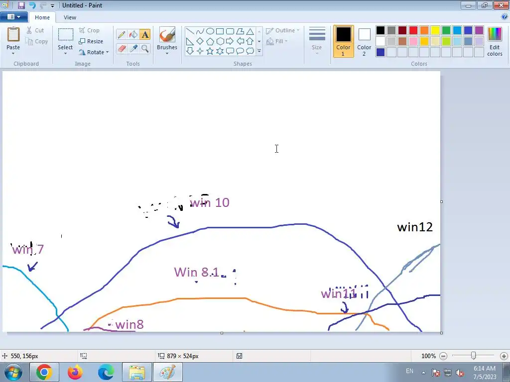Image resolution: width=510 pixels, height=382 pixels.
Task: Choose the Four-point star shape
Action: pyautogui.click(x=200, y=51)
